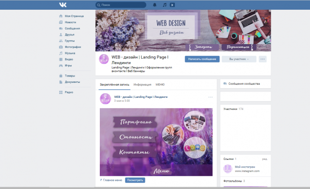Open Радио in sidebar
This screenshot has width=310, height=189.
coord(69,92)
